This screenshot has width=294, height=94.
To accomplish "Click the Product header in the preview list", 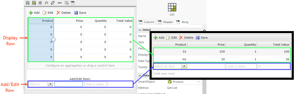I will click(x=170, y=44).
